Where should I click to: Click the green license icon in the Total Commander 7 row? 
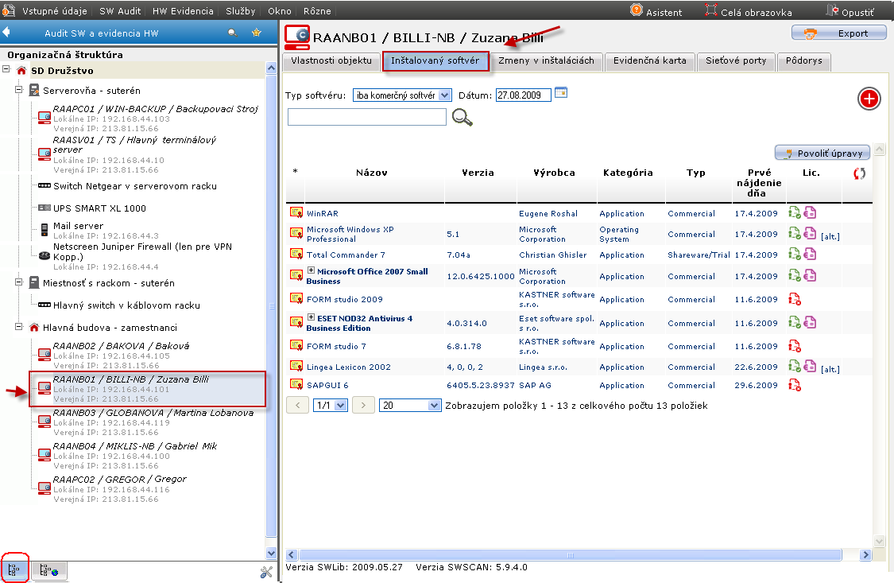(794, 254)
